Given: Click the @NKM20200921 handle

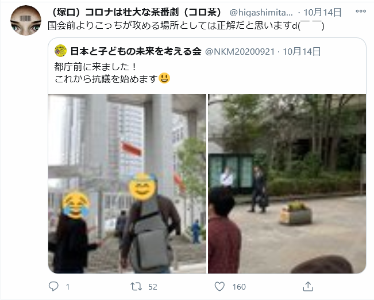Looking at the screenshot, I should (240, 52).
